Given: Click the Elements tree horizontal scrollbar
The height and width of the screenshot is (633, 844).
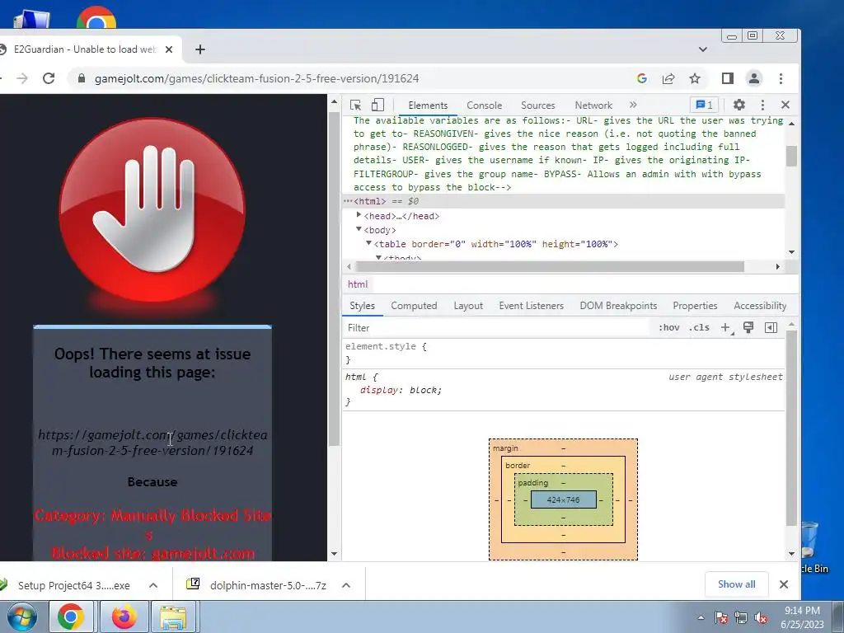Looking at the screenshot, I should [x=550, y=266].
